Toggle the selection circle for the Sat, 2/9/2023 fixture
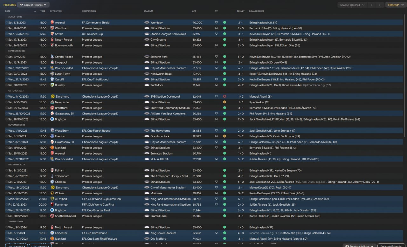 [x=6, y=57]
